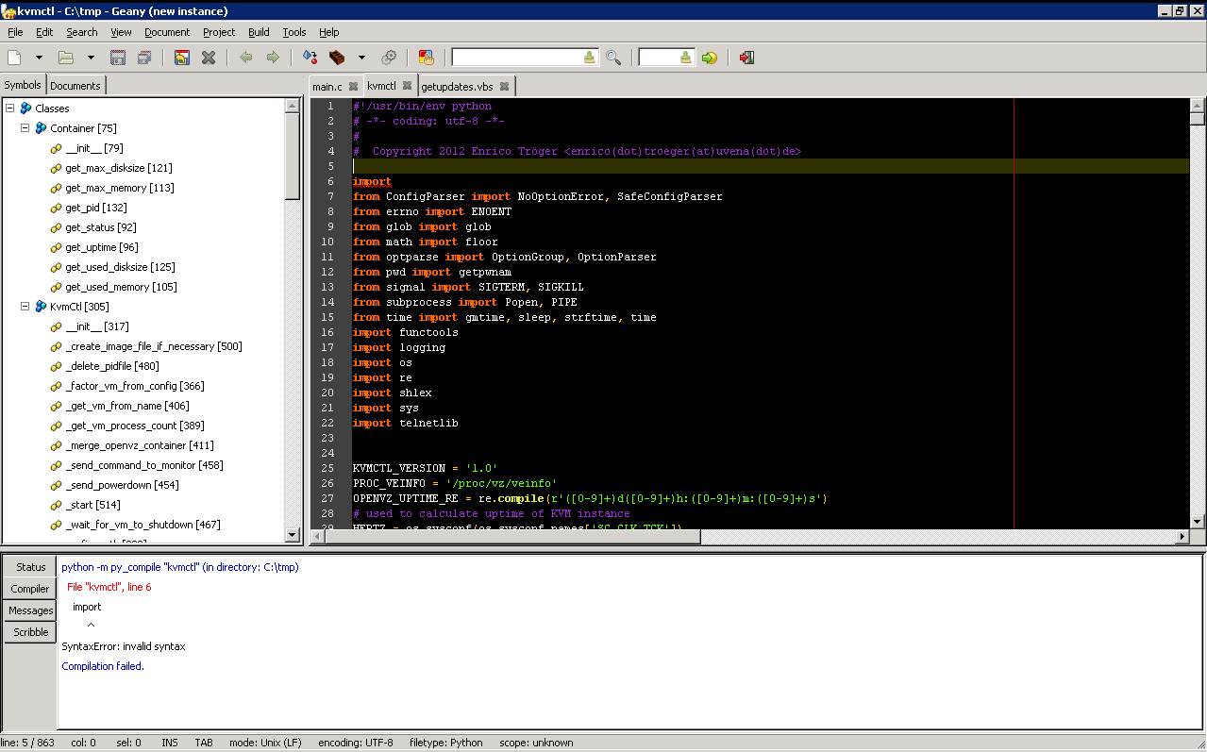This screenshot has width=1207, height=752.
Task: Navigate forward with the right arrow icon
Action: 273,58
